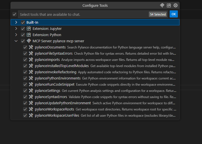Click tool icon beside pylanceRunCodeSnippet
Viewport: 202px width, 144px height.
click(x=31, y=84)
